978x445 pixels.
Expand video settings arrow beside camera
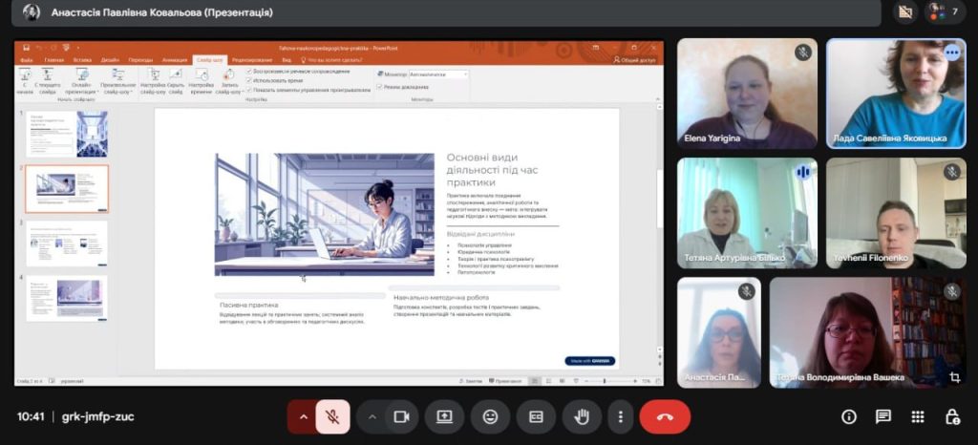(372, 416)
